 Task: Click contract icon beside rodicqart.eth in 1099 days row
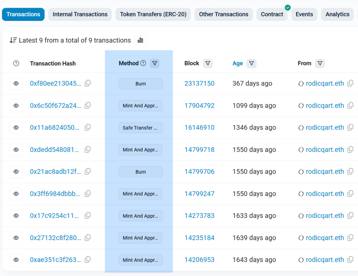click(301, 106)
